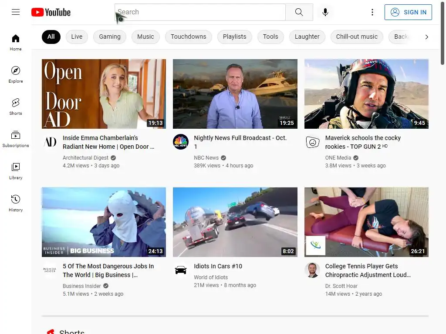Open the Nightly News broadcast thumbnail
The height and width of the screenshot is (334, 446).
pos(235,94)
